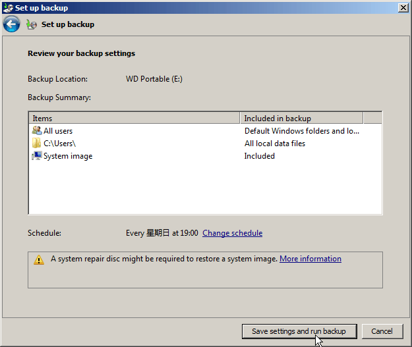Select the System image list entry
Screen dimensions: 412x347
point(67,156)
